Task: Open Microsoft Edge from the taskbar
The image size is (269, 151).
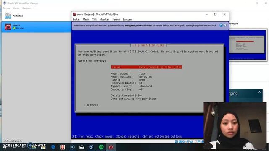Action: tap(53, 147)
